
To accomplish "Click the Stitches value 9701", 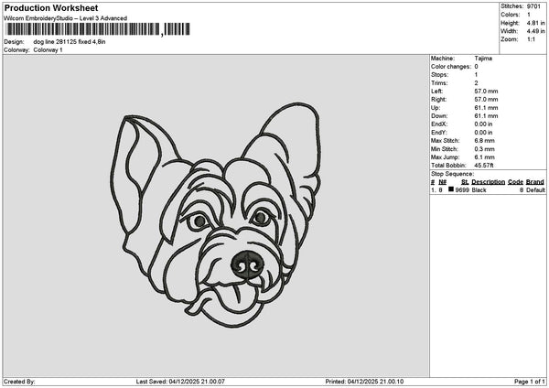I will [533, 6].
